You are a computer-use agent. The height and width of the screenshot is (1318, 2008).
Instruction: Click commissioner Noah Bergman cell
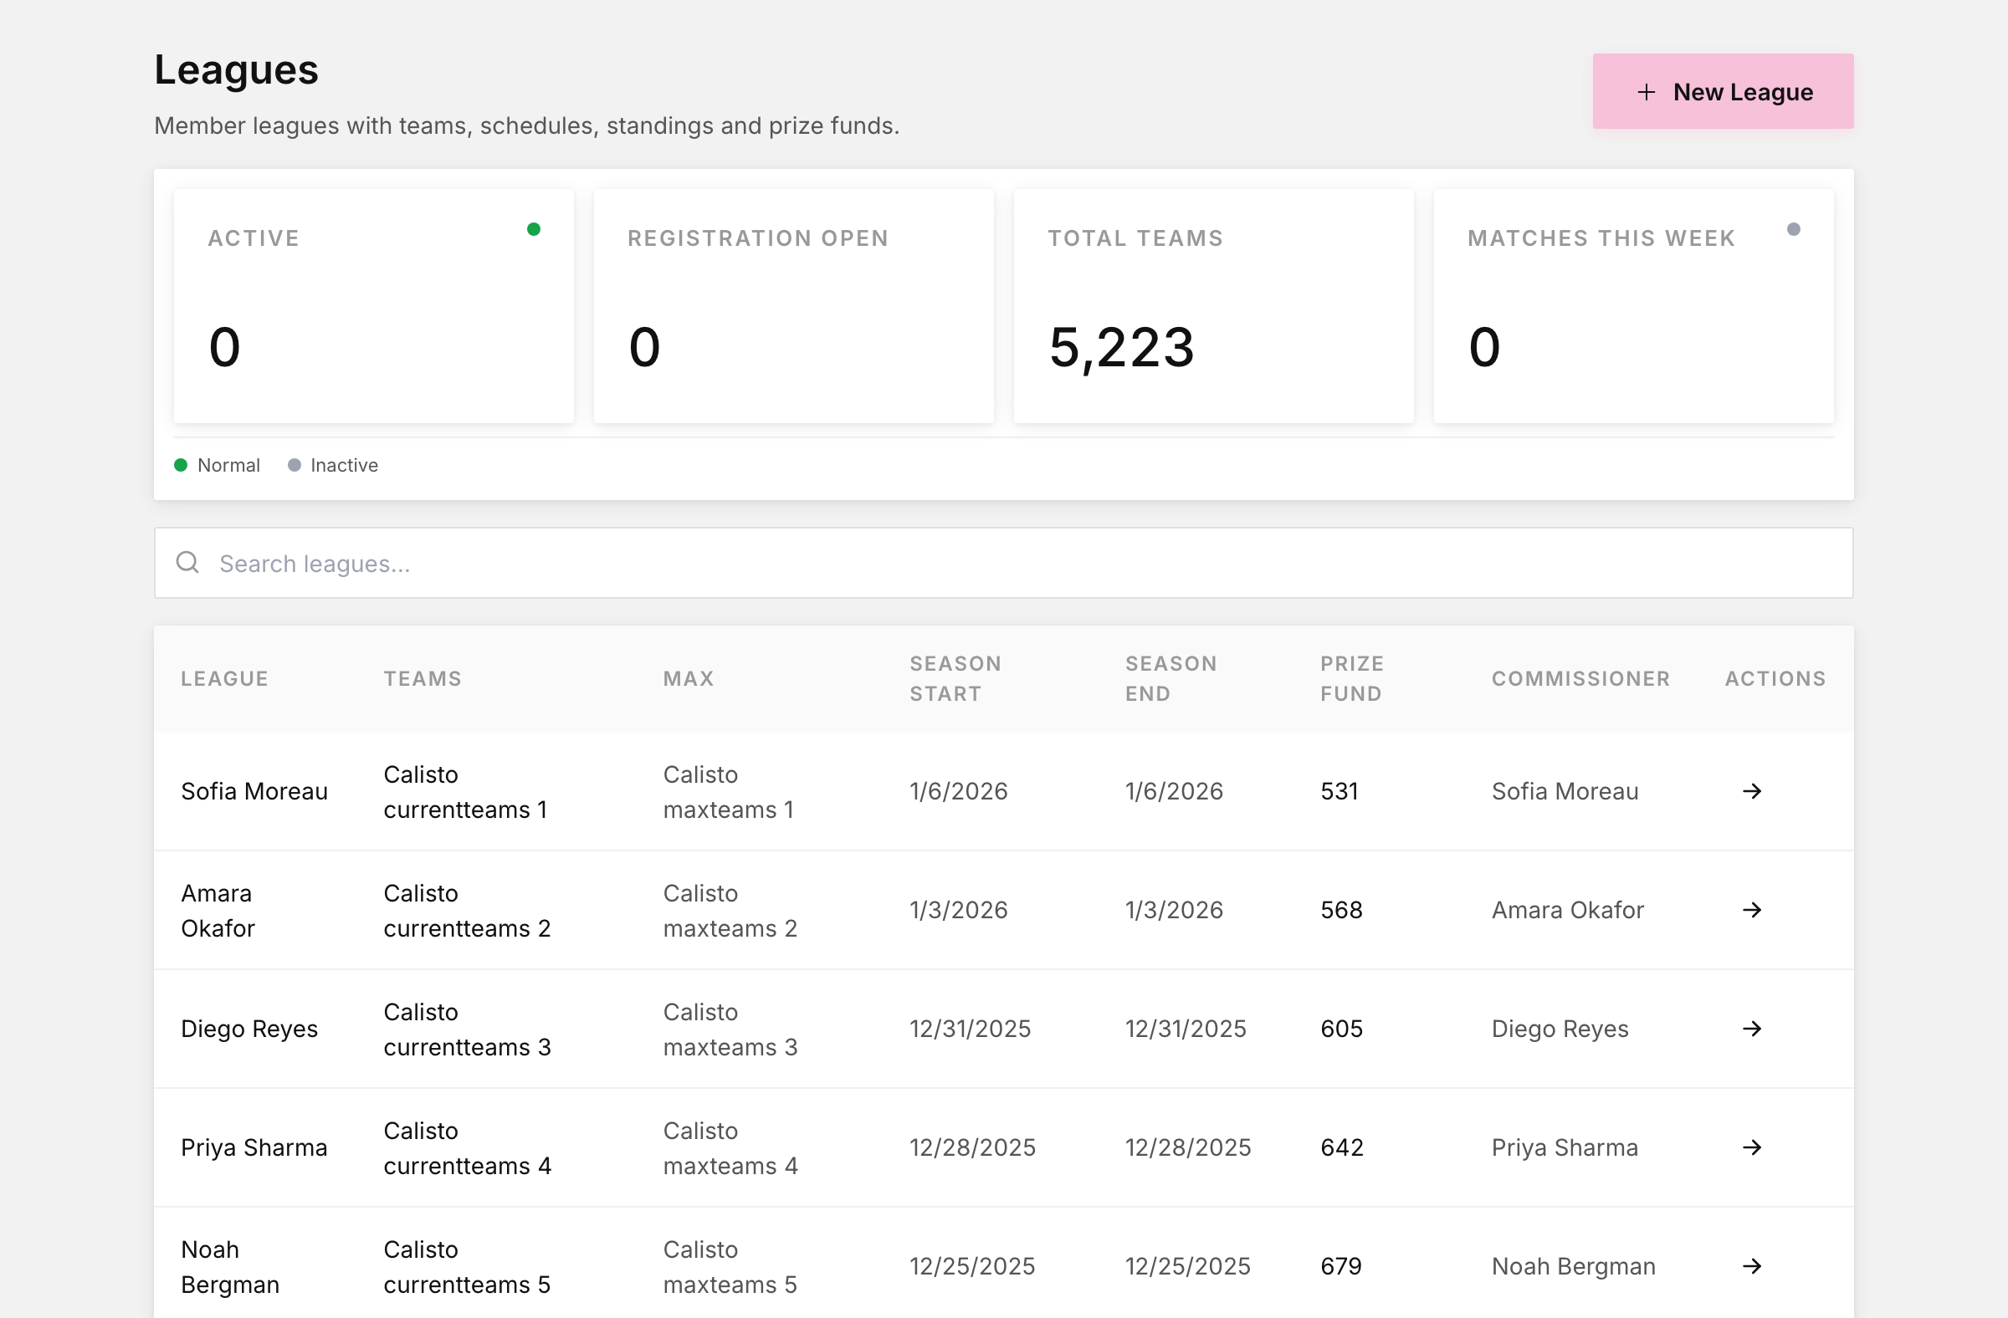point(1574,1266)
